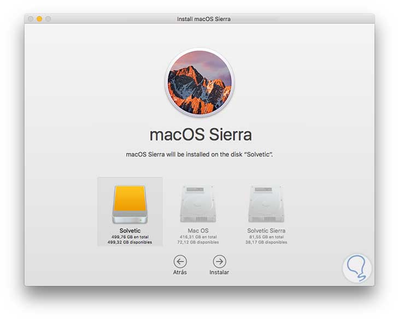Screen dimensions: 399x321
Task: Click the 81,55 GB en total text
Action: tap(266, 237)
